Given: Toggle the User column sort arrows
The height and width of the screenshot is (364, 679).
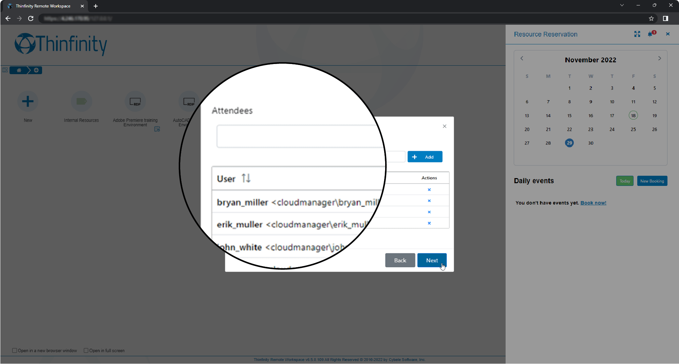Looking at the screenshot, I should pyautogui.click(x=246, y=178).
